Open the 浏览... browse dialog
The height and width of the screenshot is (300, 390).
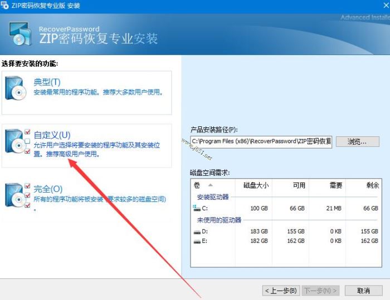coord(358,142)
